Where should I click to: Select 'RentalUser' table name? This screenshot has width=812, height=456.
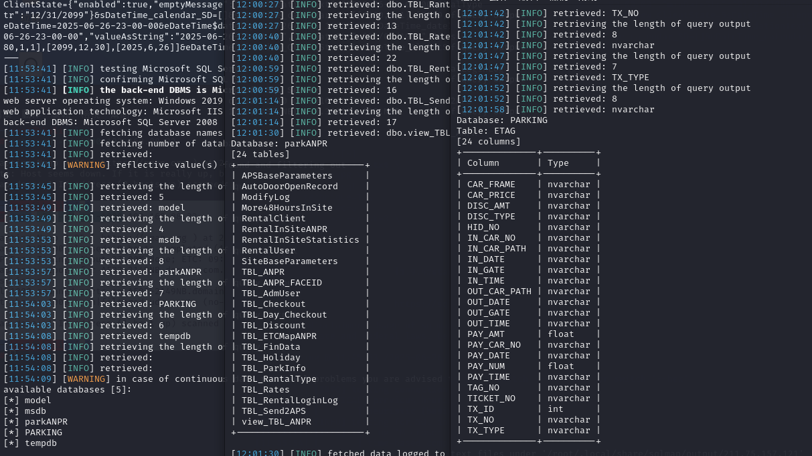tap(268, 251)
